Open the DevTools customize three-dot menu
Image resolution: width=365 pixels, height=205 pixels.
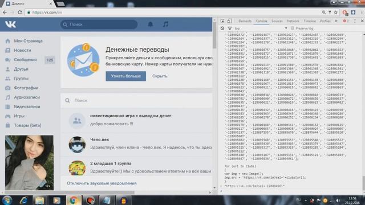tap(355, 21)
